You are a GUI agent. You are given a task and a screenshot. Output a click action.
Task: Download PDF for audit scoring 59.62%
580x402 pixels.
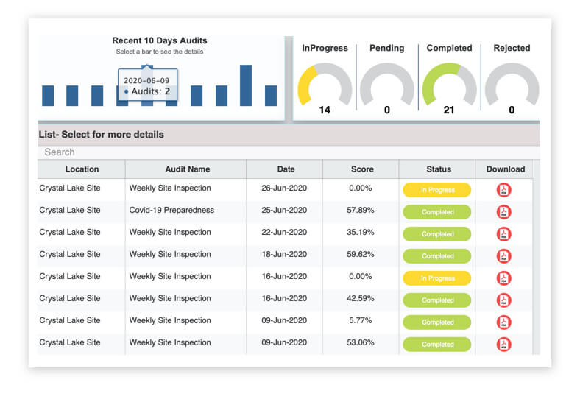(503, 256)
